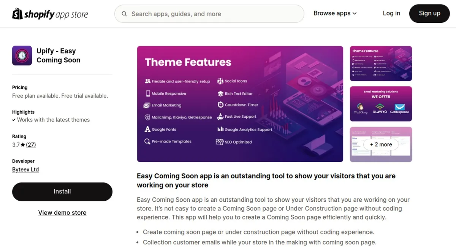
Task: Open the 27 reviews link
Action: tap(31, 145)
